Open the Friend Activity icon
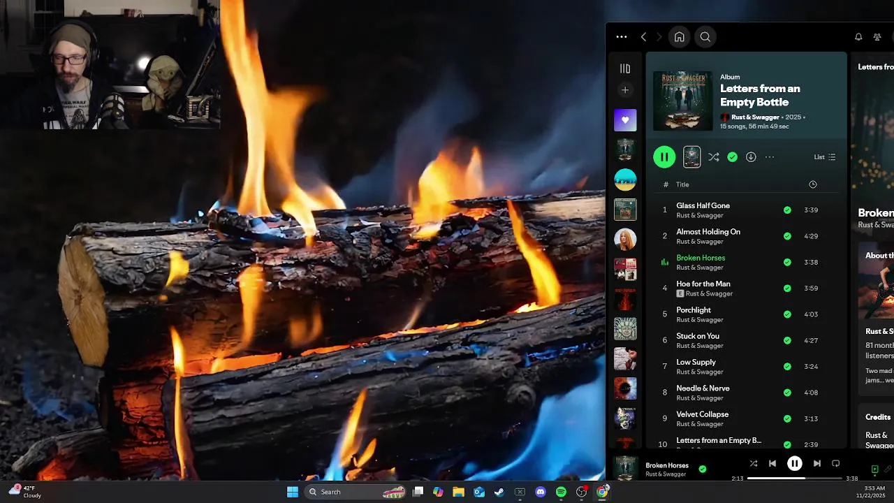Screen dimensions: 894x503 pyautogui.click(x=877, y=37)
